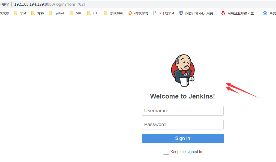Focus the Username input field
This screenshot has width=276, height=162.
click(183, 111)
